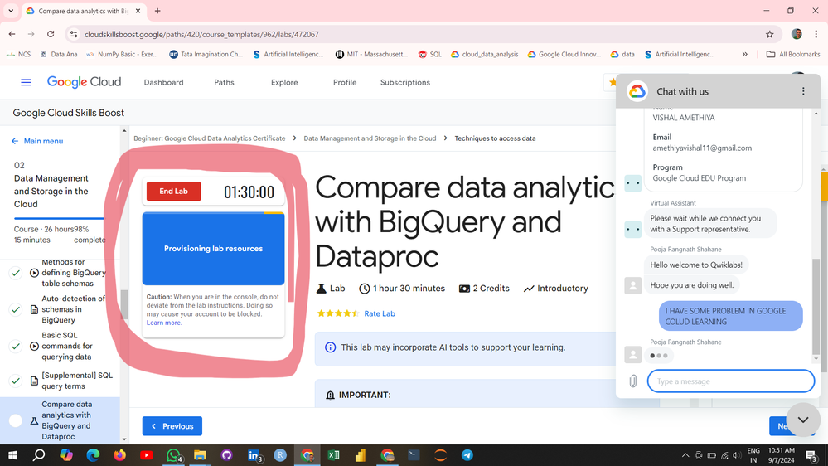Open Profile from top navigation

click(345, 82)
